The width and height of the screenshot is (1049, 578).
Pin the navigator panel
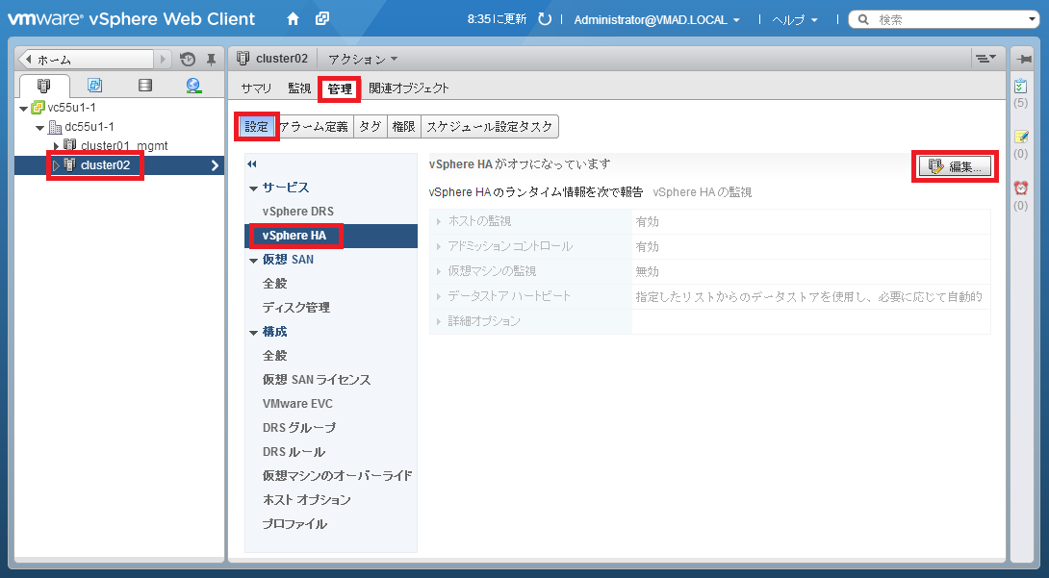point(211,60)
